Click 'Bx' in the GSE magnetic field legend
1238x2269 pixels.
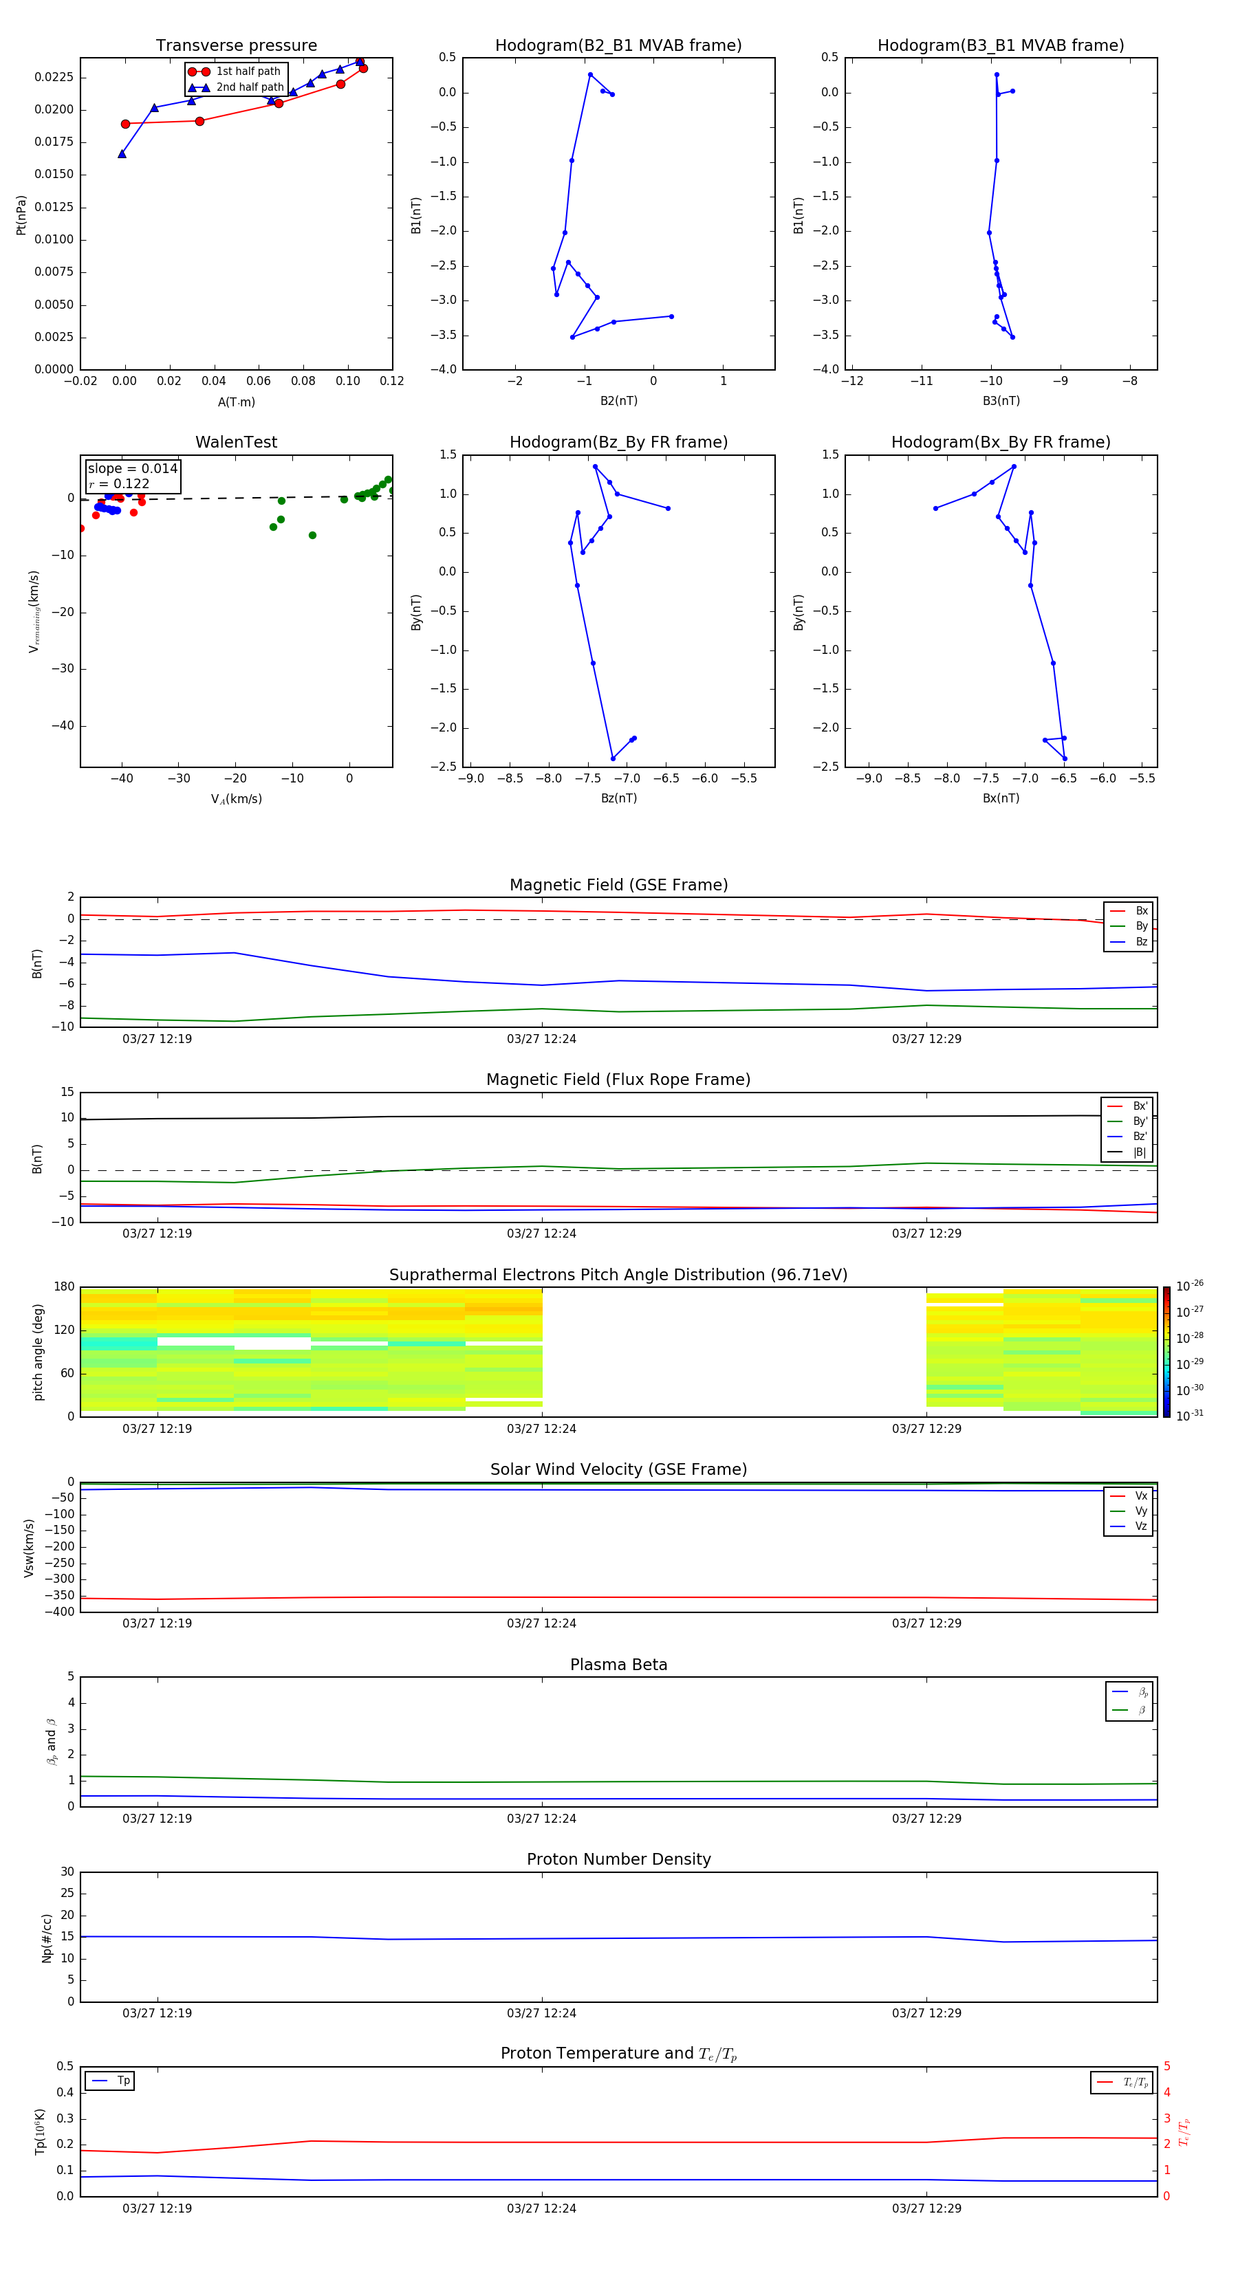[1141, 911]
